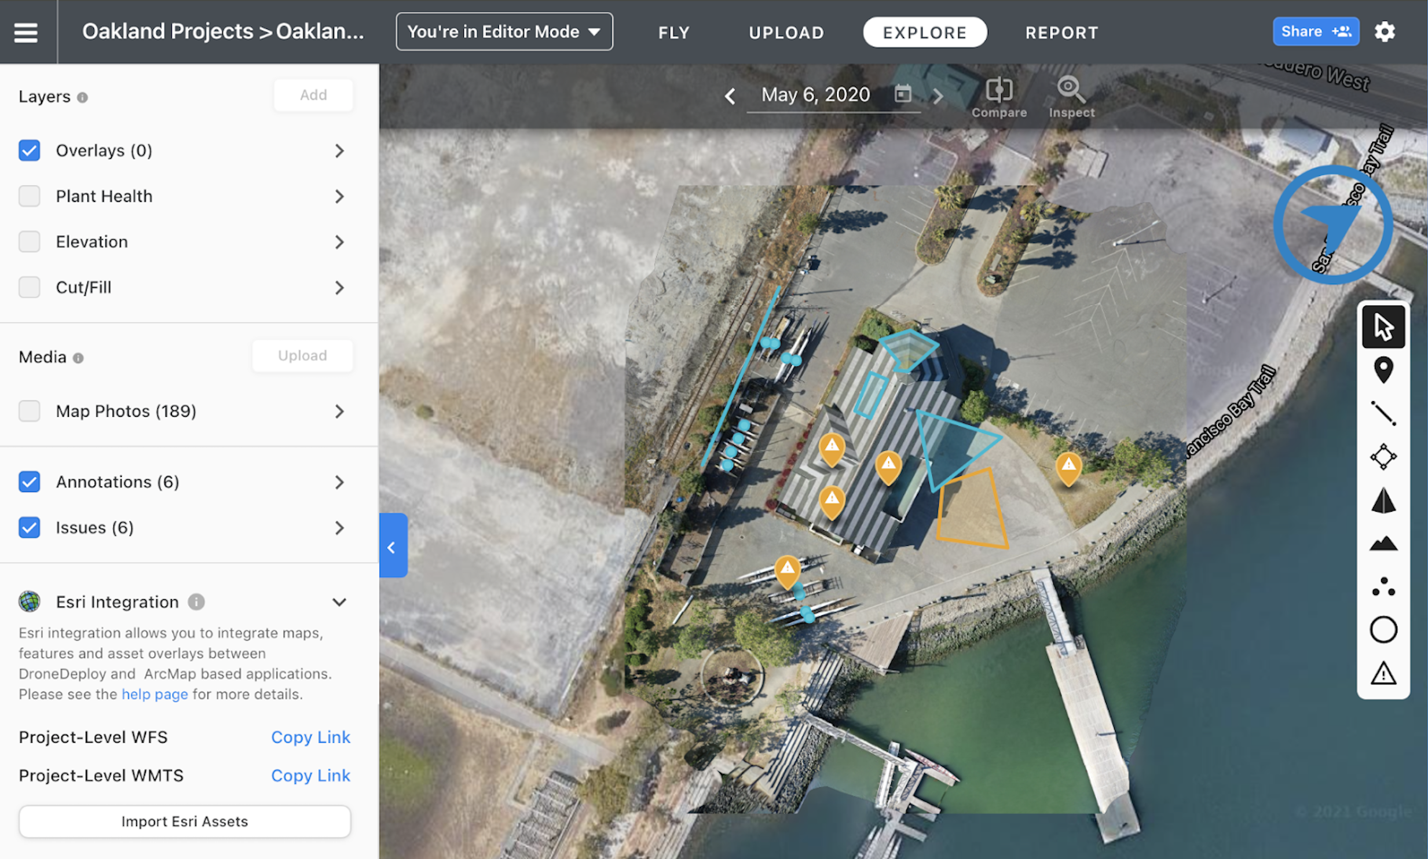Switch to the UPLOAD tab

(786, 32)
